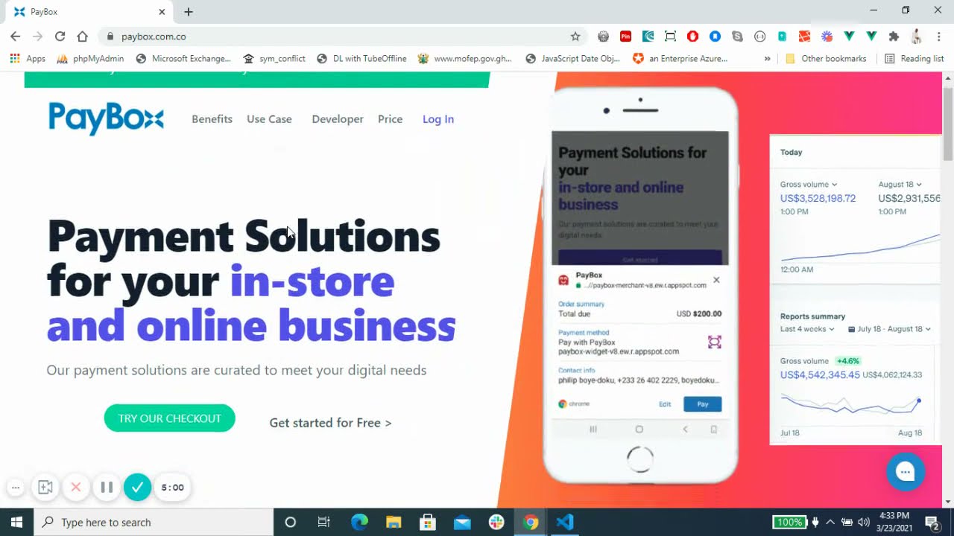Click the PayBox logo
The width and height of the screenshot is (954, 536).
(106, 118)
